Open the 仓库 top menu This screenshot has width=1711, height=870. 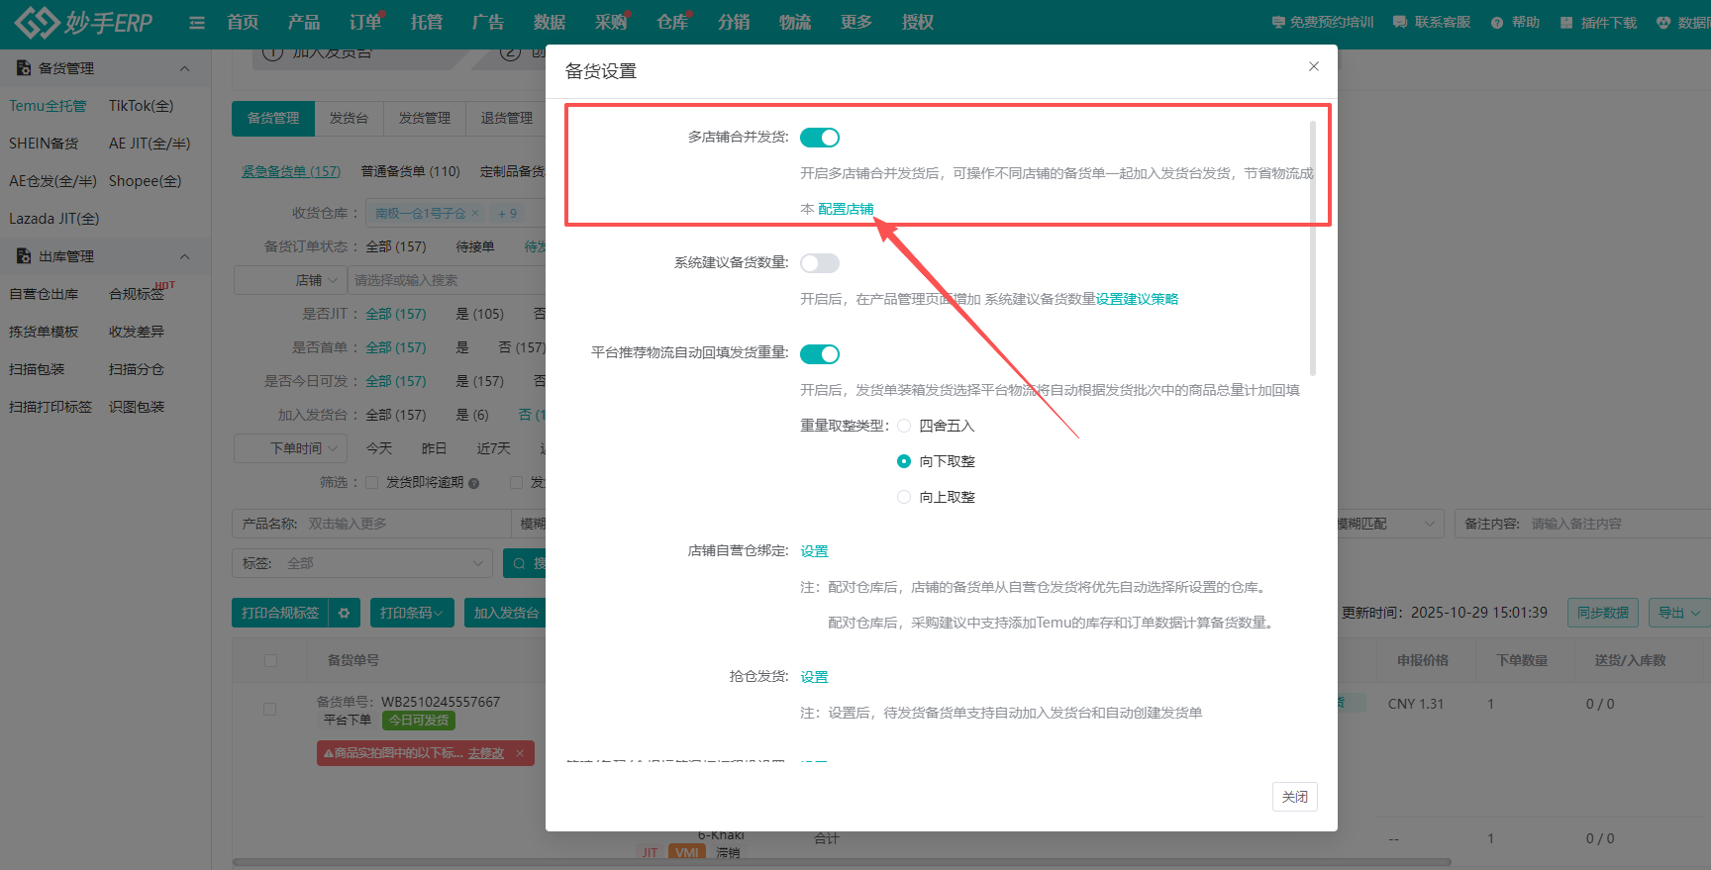coord(672,22)
